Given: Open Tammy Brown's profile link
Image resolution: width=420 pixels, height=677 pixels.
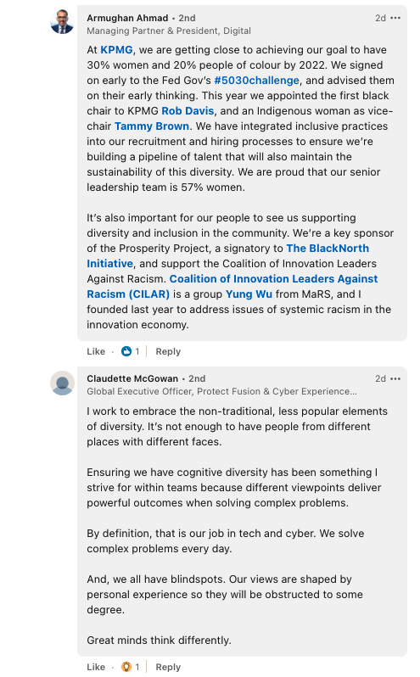Looking at the screenshot, I should tap(152, 126).
